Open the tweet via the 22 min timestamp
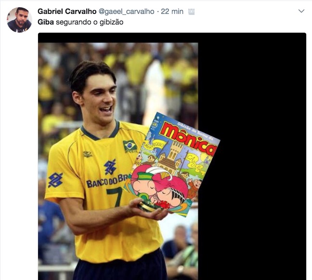This screenshot has width=312, height=280. (x=172, y=12)
